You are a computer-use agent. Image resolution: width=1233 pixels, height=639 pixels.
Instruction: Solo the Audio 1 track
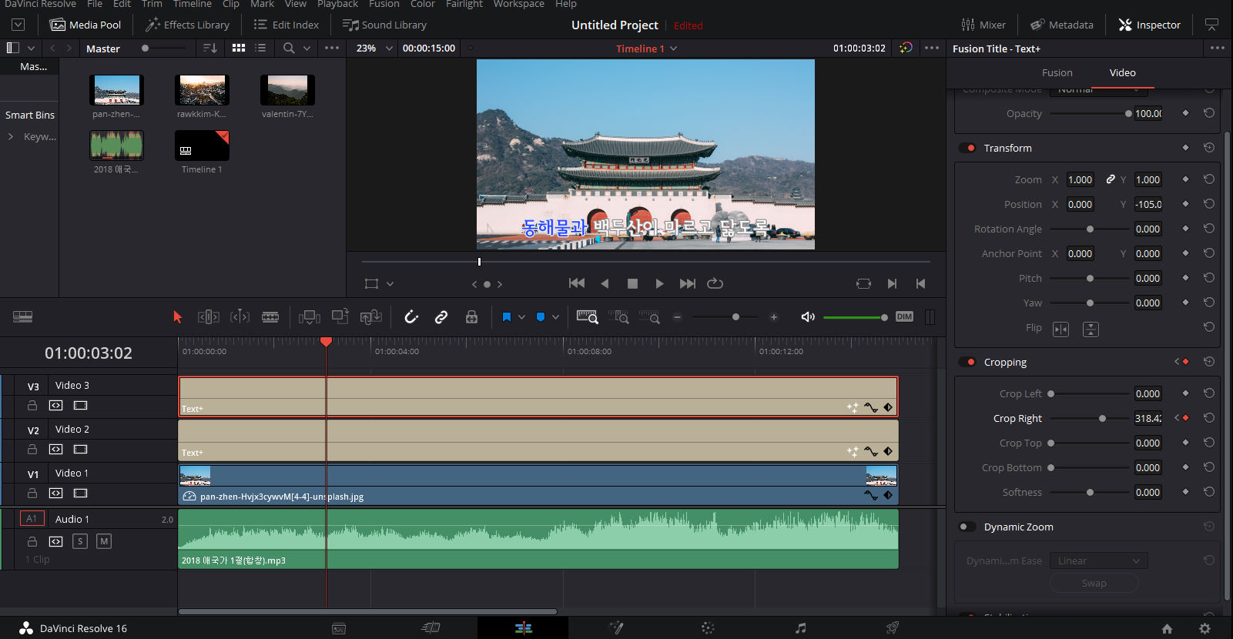[80, 541]
